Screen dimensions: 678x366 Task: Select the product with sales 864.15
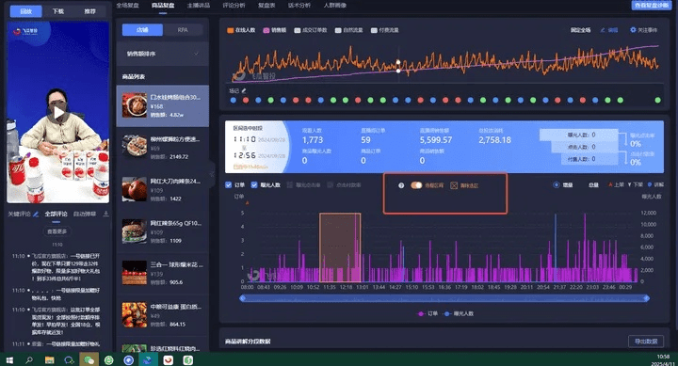[163, 315]
